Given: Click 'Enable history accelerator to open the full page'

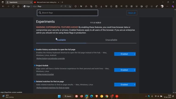Looking at the screenshot, I should point(56,50).
